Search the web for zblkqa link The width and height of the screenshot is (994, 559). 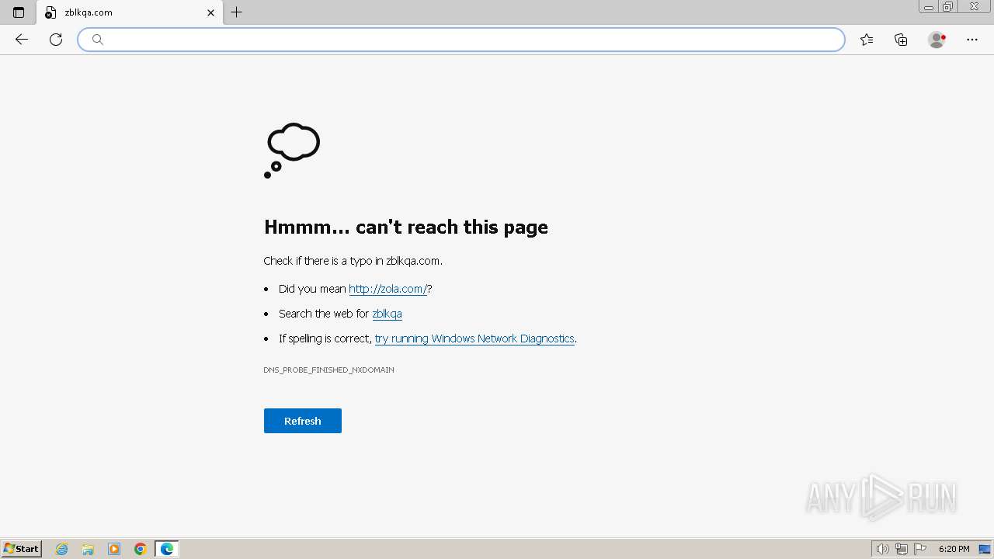click(387, 314)
